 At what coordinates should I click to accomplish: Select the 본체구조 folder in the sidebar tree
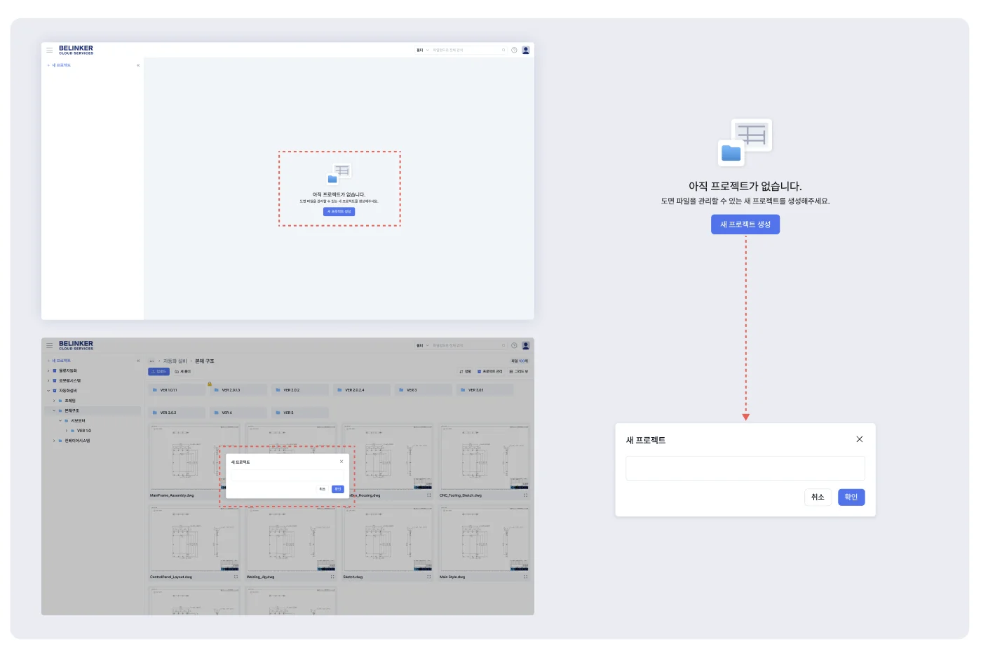click(x=72, y=411)
